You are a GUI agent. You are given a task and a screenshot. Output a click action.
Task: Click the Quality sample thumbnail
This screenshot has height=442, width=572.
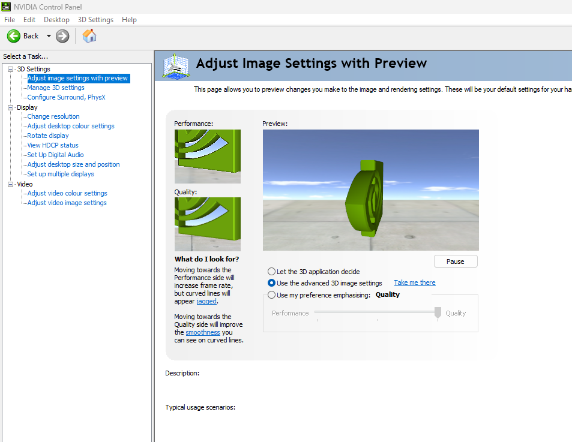tap(208, 224)
